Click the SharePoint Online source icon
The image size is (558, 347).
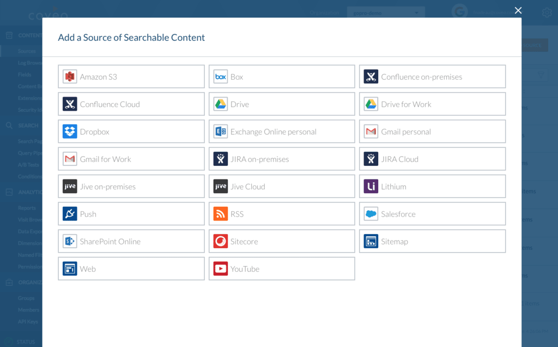pyautogui.click(x=70, y=241)
